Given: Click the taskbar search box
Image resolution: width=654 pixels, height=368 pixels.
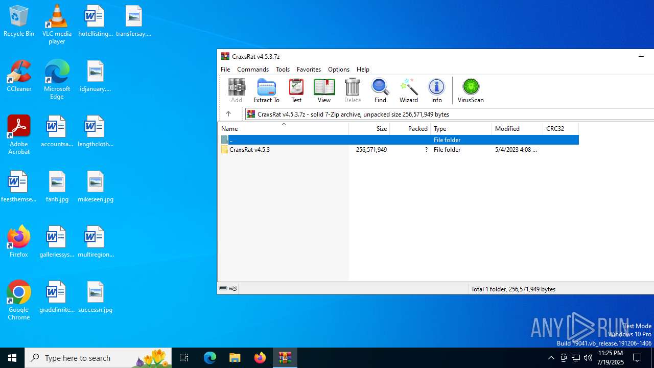Looking at the screenshot, I should [x=98, y=358].
